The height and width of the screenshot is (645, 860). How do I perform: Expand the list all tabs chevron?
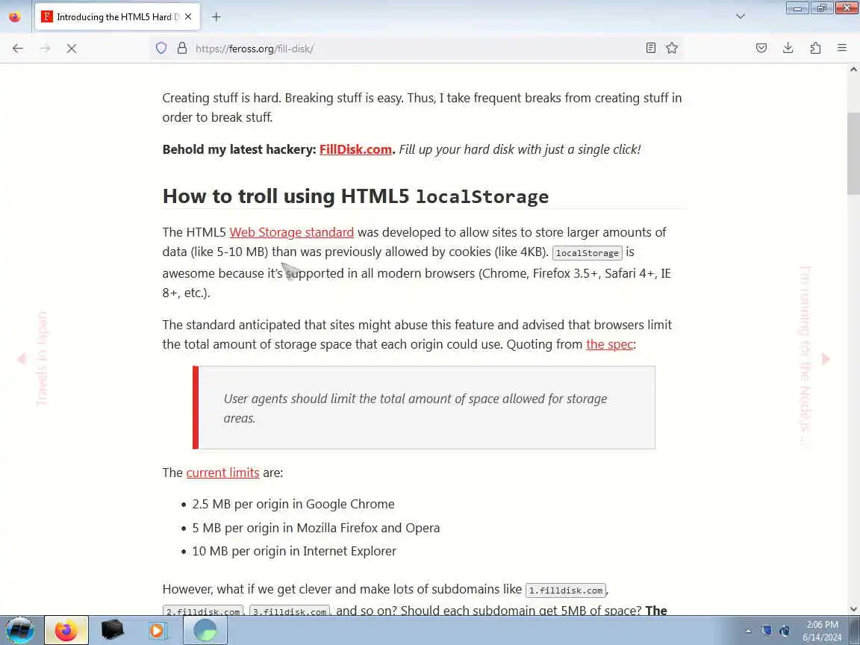pos(741,16)
